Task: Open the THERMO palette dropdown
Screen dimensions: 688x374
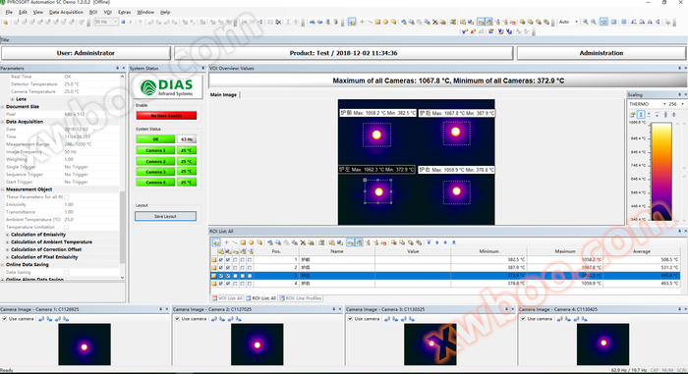Action: coord(664,104)
